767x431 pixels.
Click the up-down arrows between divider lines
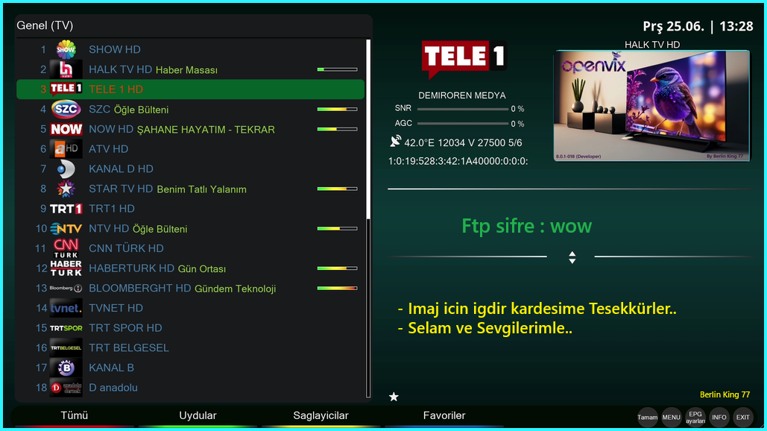[572, 257]
